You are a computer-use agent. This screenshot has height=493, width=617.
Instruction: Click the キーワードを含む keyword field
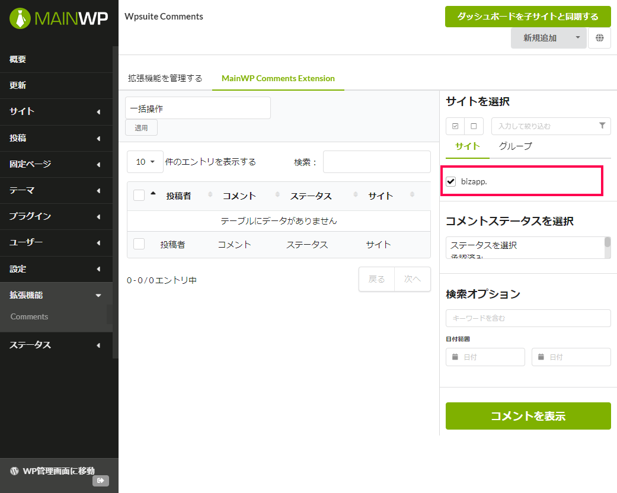[528, 318]
